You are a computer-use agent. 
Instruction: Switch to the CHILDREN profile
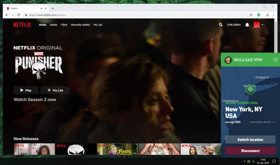point(234,25)
